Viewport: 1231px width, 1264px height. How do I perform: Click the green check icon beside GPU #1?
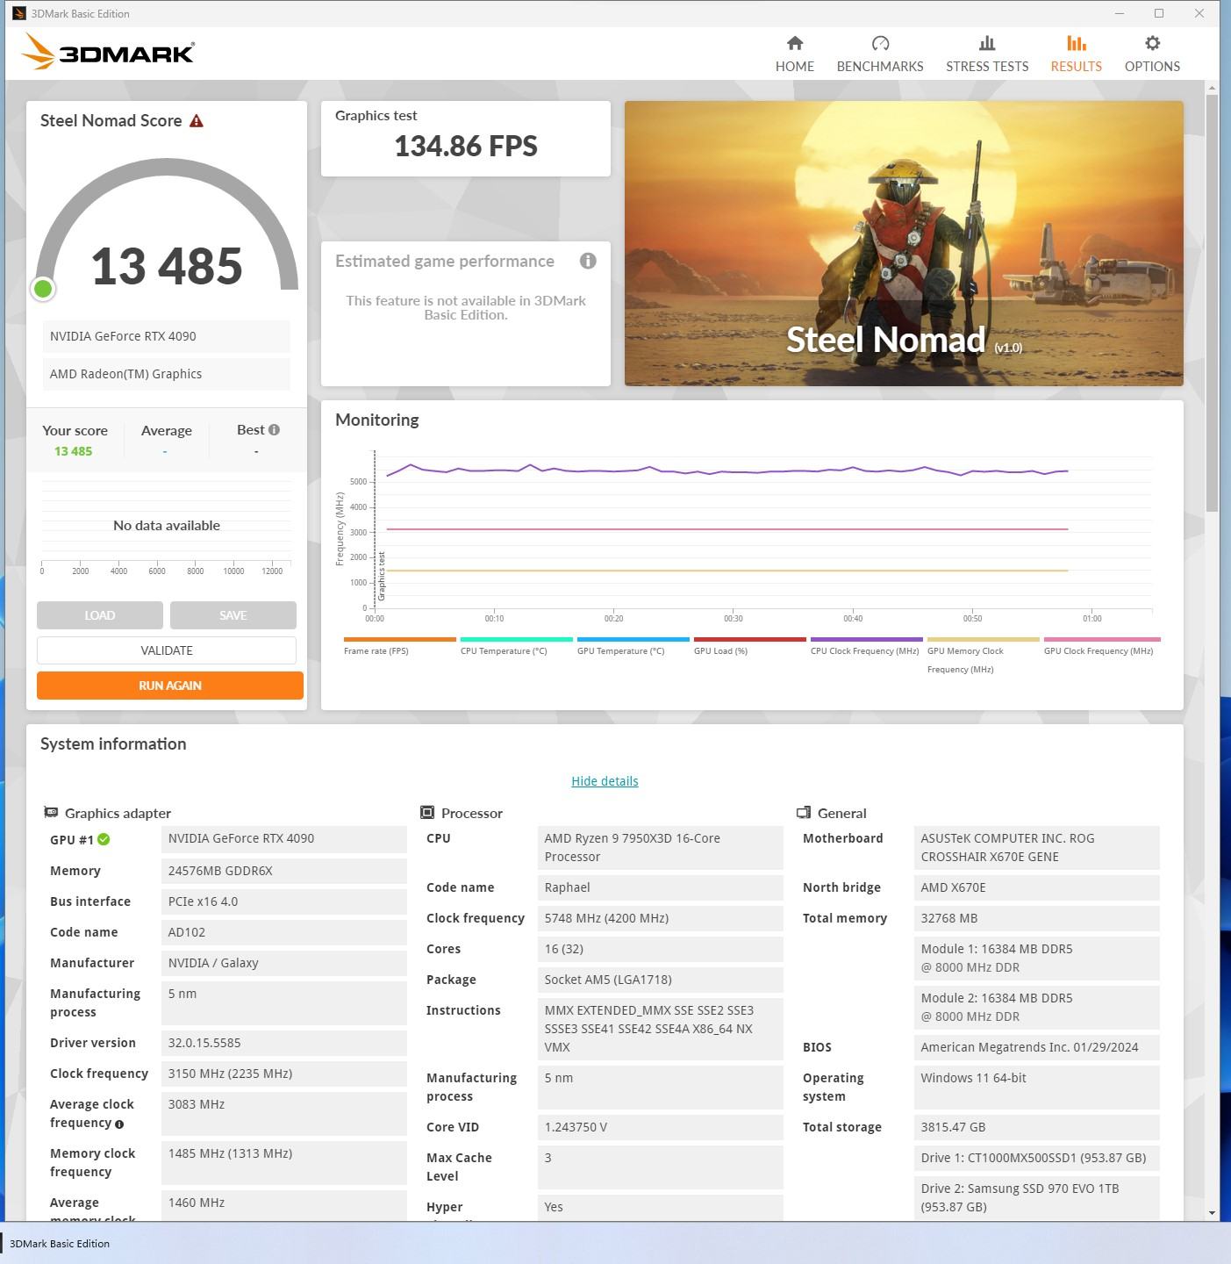point(104,839)
